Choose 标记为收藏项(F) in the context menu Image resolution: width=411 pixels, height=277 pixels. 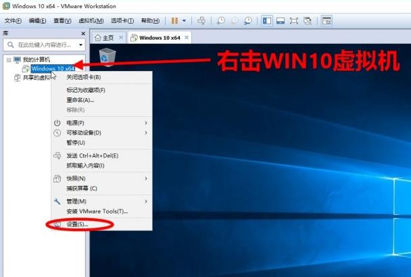pos(101,90)
